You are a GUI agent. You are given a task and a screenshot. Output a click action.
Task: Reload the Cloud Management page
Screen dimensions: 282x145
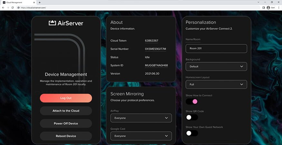point(13,8)
